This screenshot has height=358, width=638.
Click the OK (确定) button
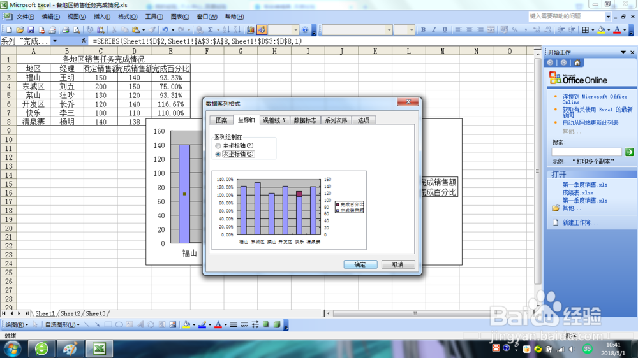(x=360, y=264)
